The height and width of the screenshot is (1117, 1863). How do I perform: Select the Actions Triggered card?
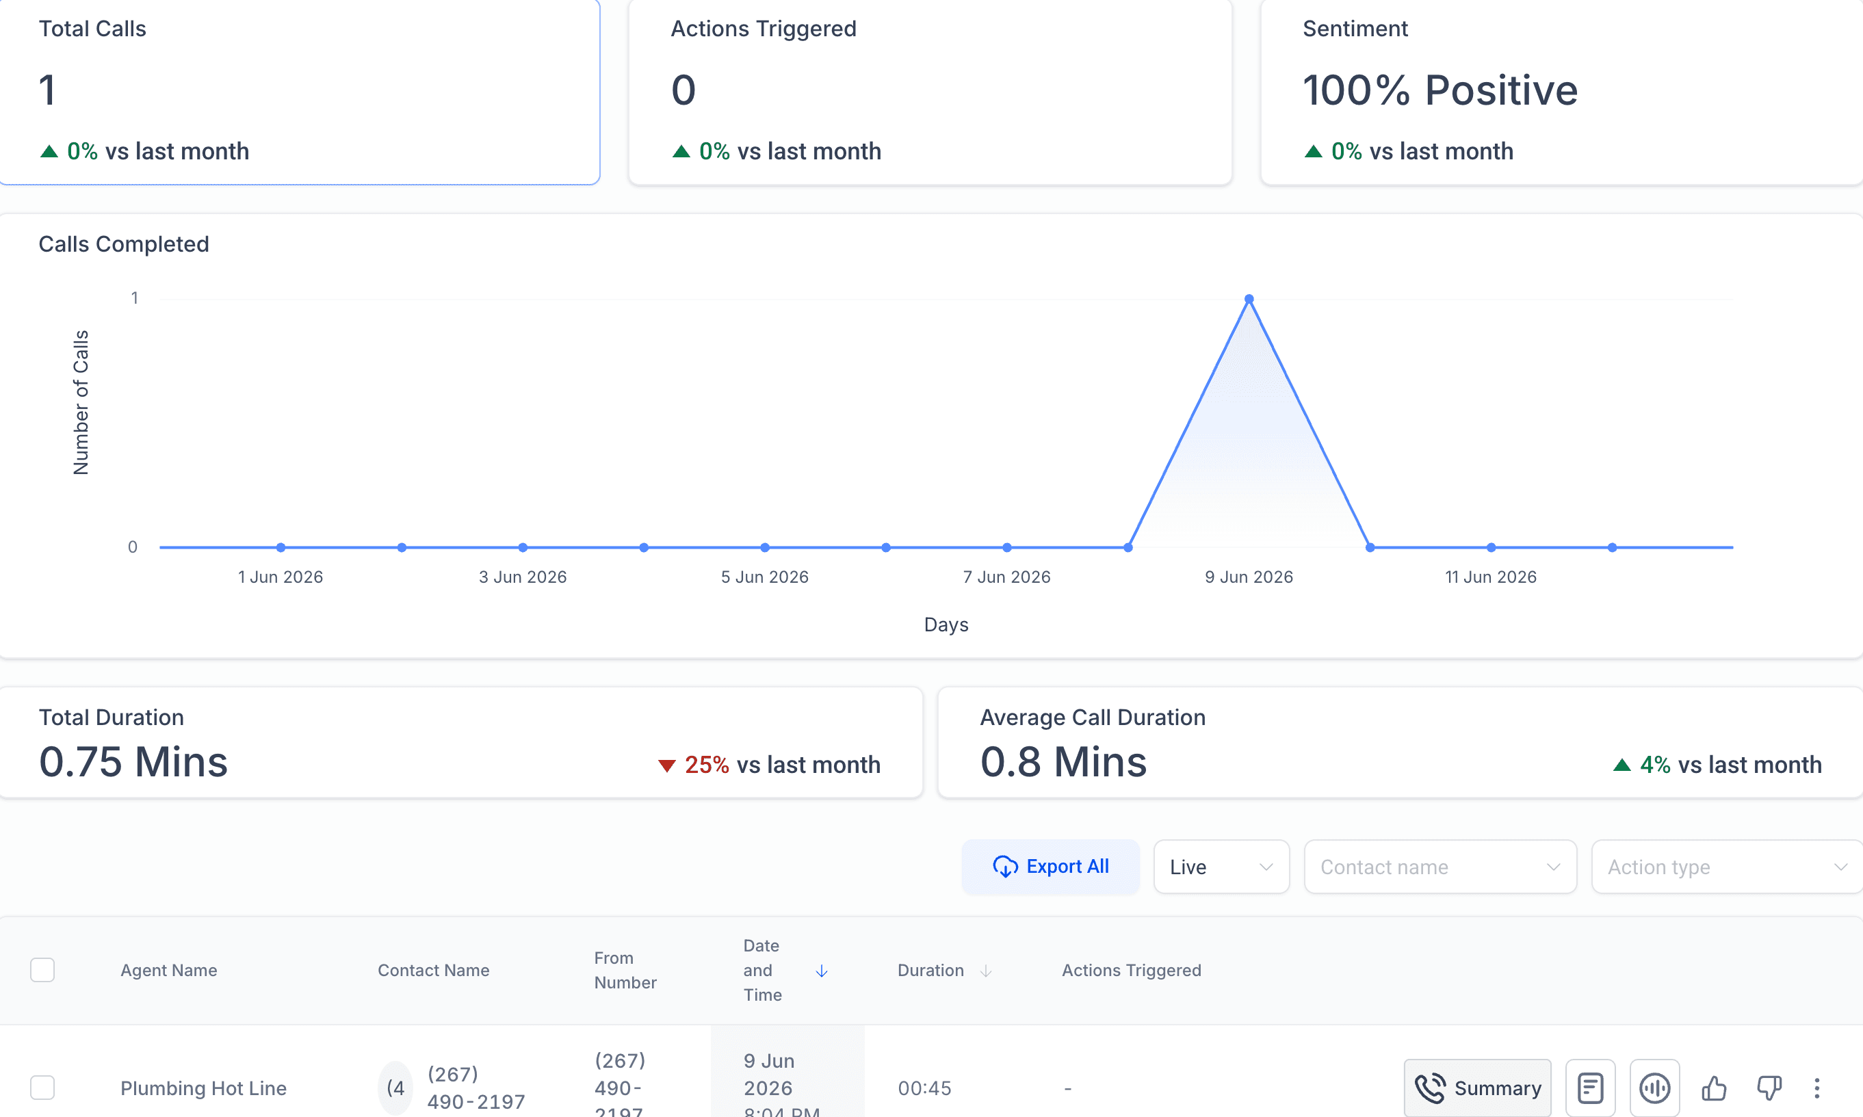(930, 91)
